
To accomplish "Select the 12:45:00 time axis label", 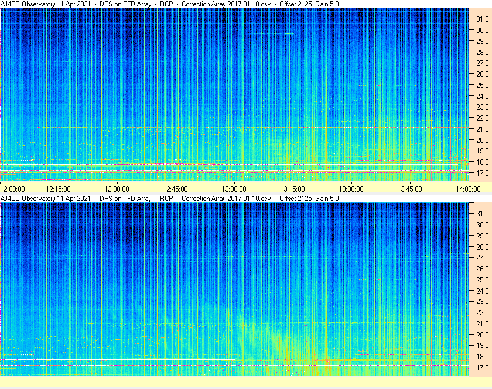I will [x=175, y=189].
